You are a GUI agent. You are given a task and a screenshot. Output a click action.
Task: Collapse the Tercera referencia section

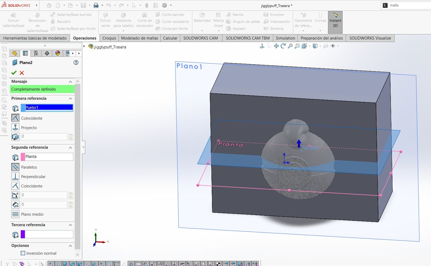click(70, 225)
